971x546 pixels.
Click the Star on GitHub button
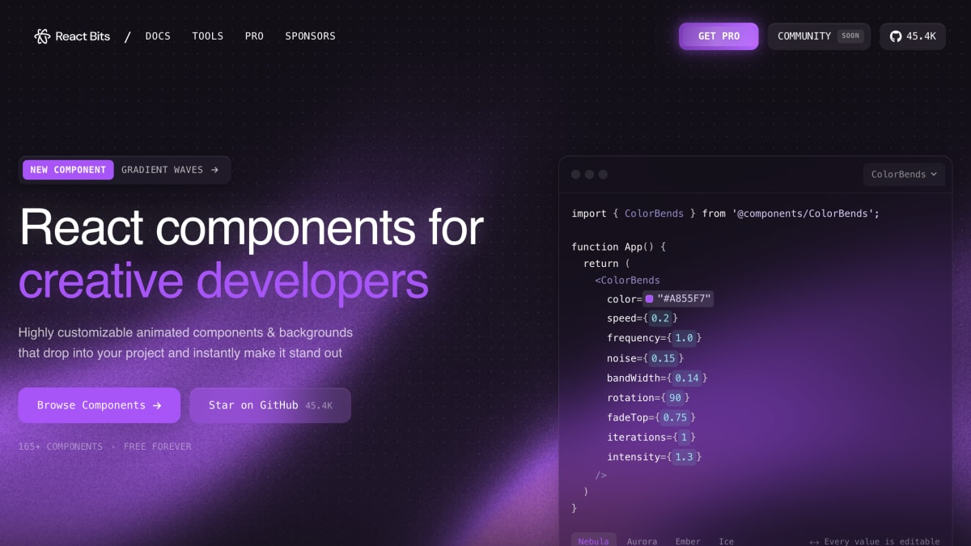270,405
